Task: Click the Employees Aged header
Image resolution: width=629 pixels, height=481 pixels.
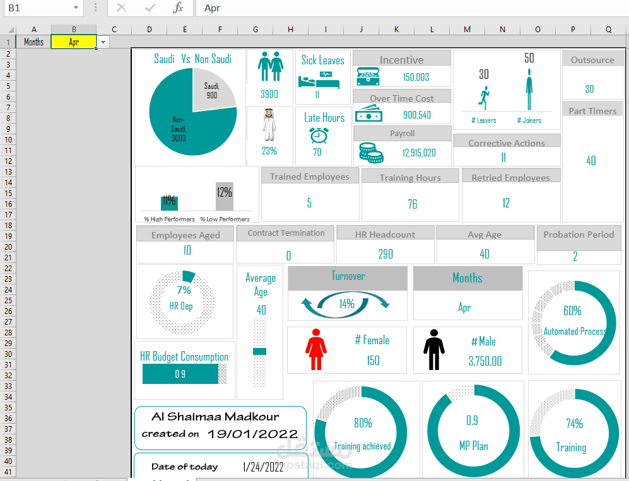Action: (185, 235)
